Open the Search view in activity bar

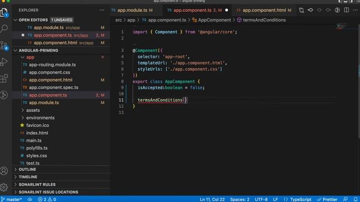[x=4, y=29]
